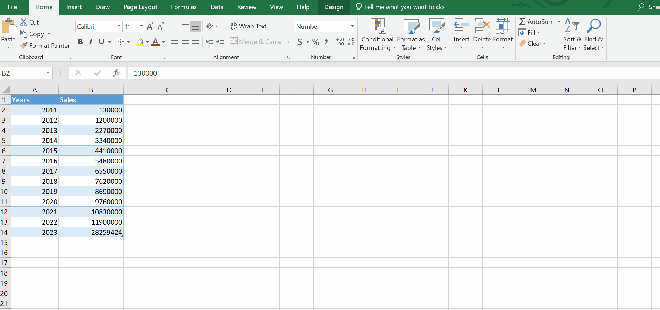Screen dimensions: 660x310
Task: Increase indent in Alignment group
Action: [220, 41]
